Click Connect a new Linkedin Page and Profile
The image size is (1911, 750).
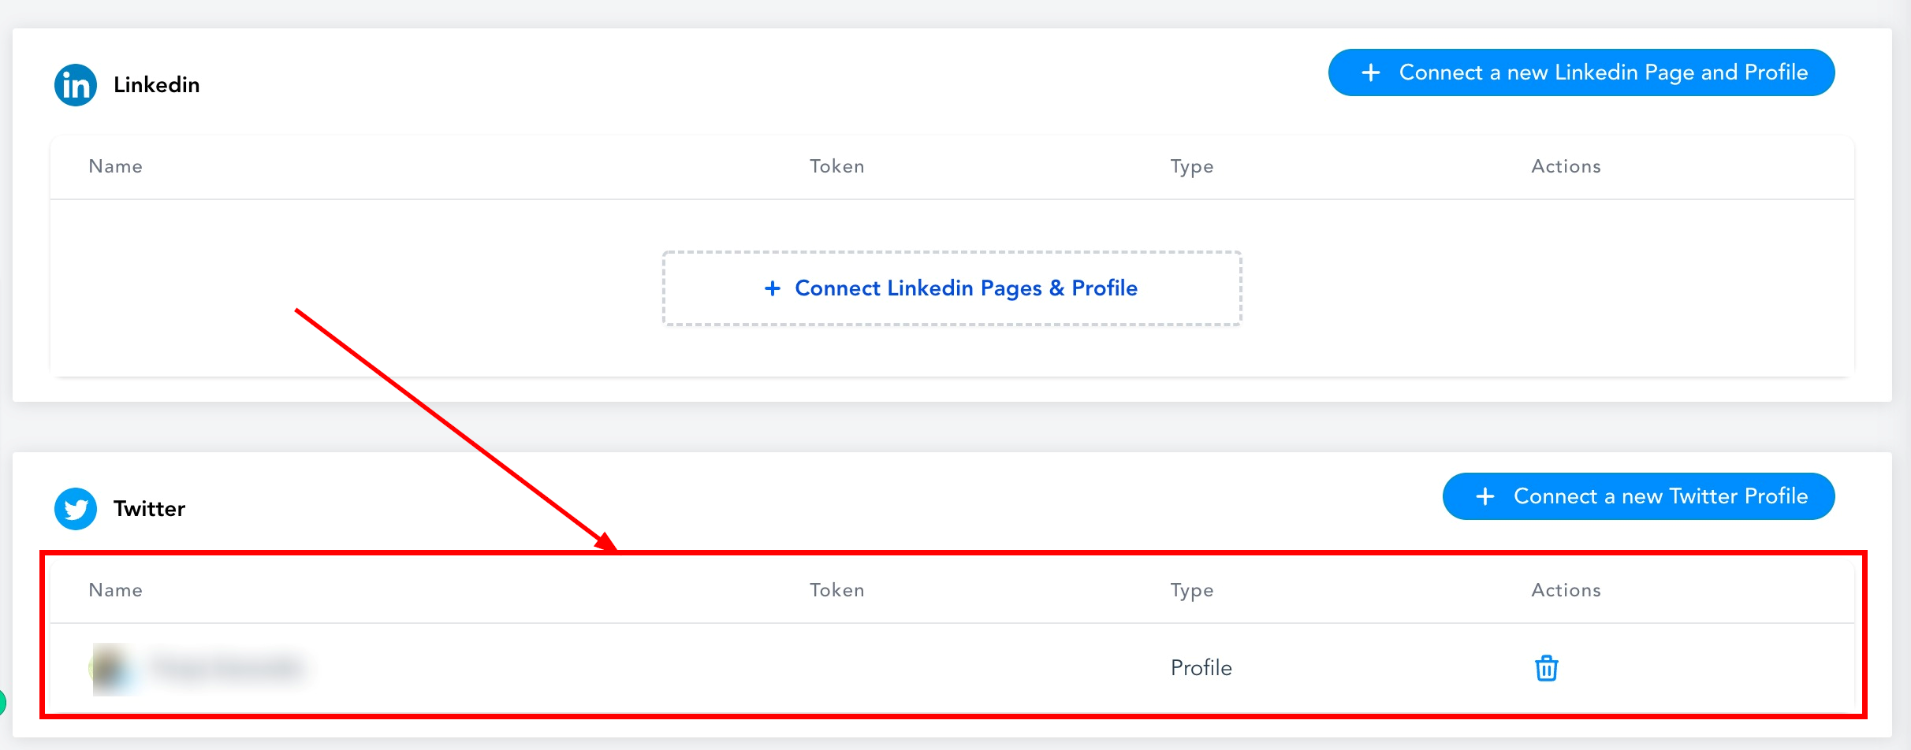pos(1581,72)
